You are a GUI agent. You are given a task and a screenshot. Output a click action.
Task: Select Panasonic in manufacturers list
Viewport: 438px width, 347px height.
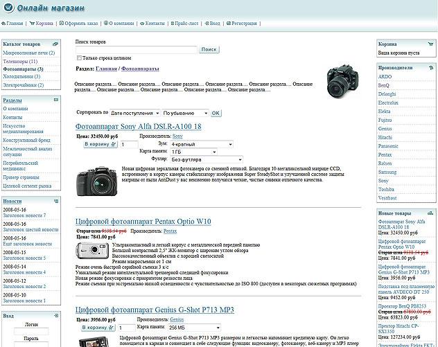(x=388, y=146)
